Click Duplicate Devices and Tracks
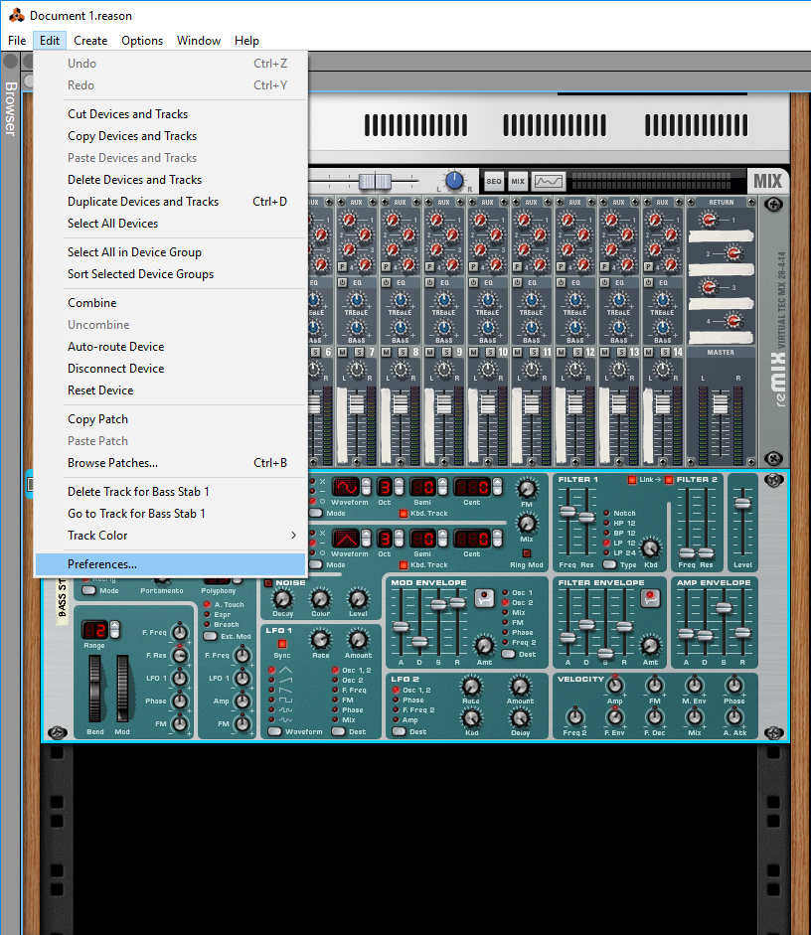This screenshot has width=811, height=935. [171, 202]
